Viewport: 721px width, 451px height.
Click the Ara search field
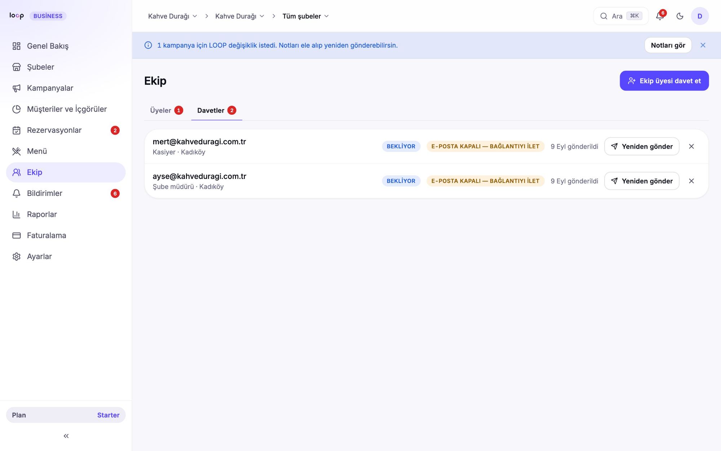[621, 16]
